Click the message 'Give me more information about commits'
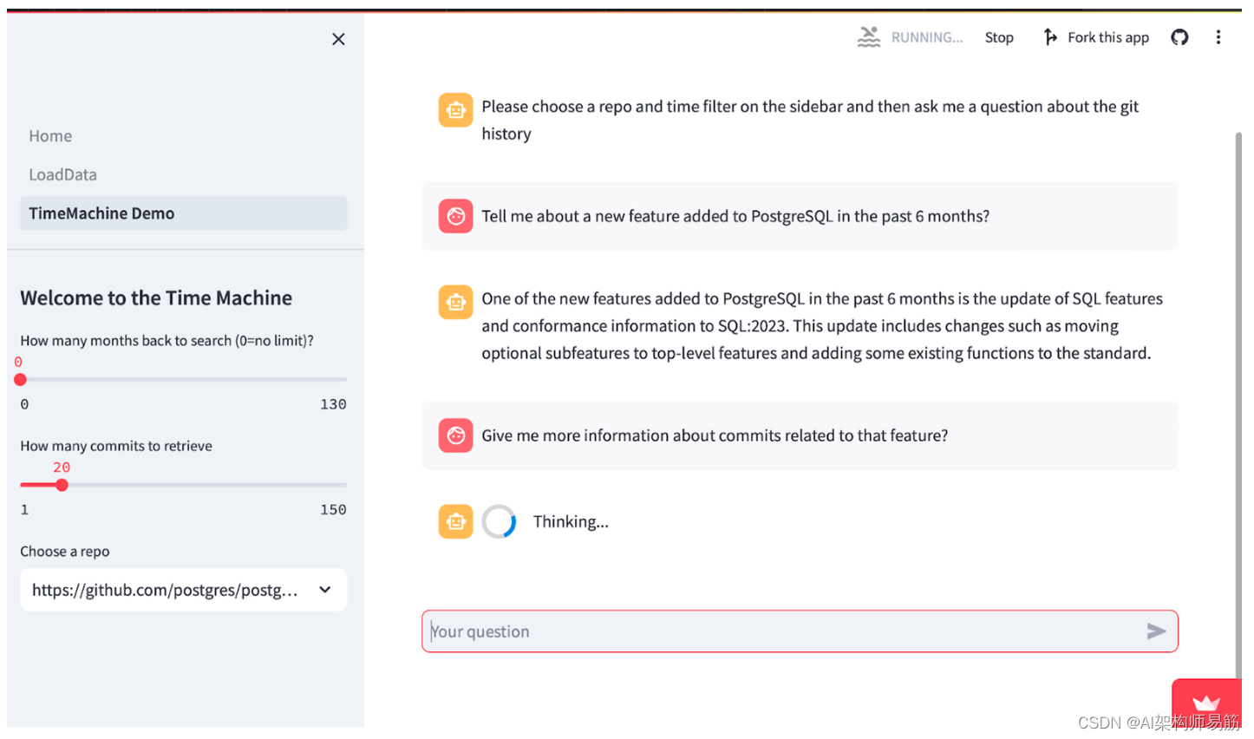The height and width of the screenshot is (739, 1254). (x=715, y=435)
